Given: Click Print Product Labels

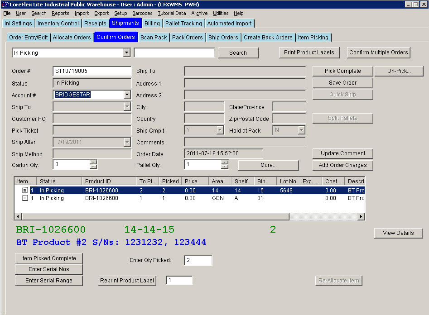Looking at the screenshot, I should click(309, 52).
